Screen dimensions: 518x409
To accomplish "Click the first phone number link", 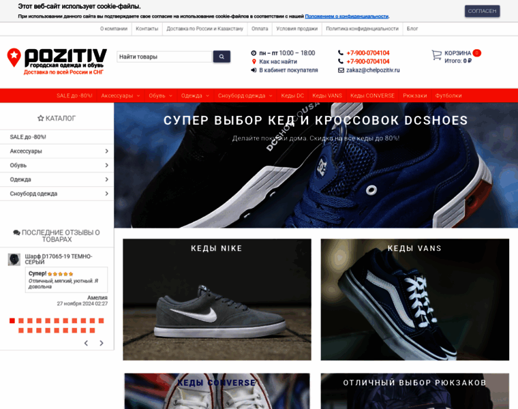I will tap(367, 53).
